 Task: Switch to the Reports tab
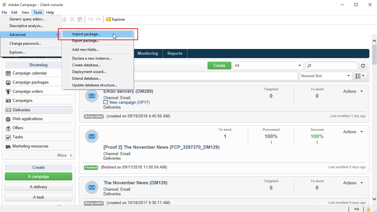click(x=175, y=54)
